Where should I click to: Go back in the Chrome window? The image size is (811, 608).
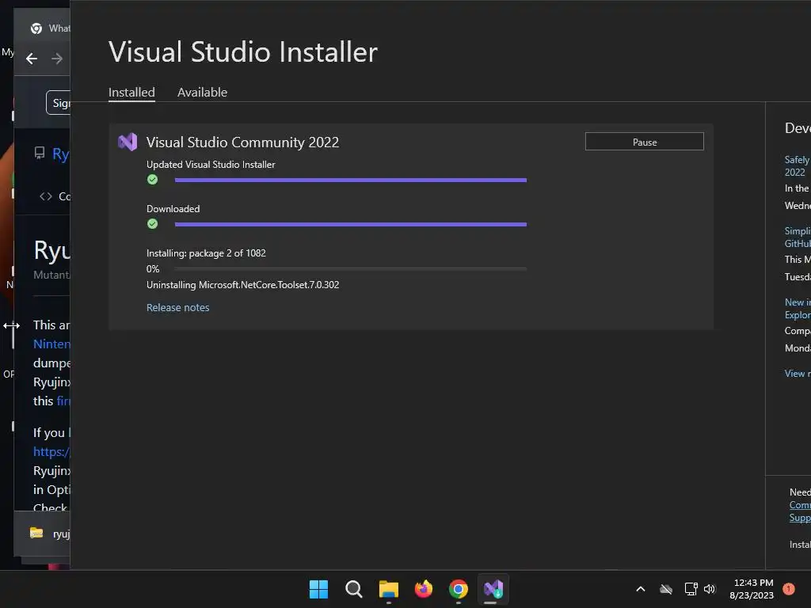click(32, 59)
